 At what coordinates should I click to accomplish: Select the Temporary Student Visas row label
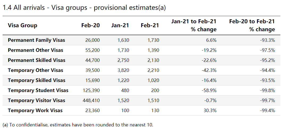[x=38, y=90]
